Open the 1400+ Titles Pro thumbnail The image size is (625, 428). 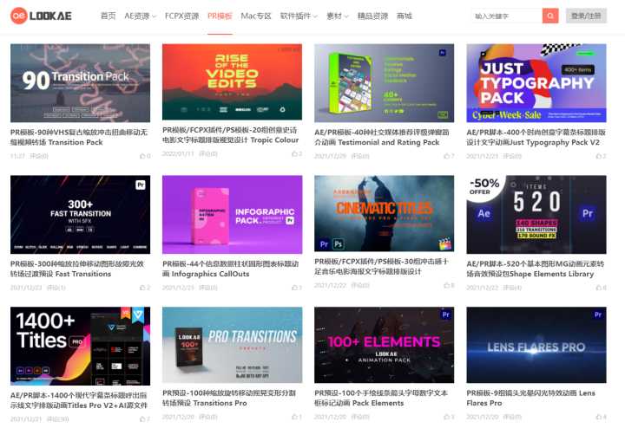80,346
